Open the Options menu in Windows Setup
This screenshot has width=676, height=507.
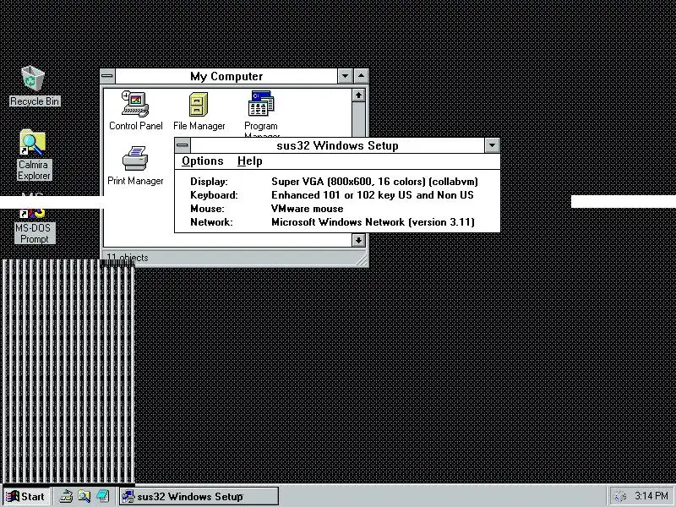coord(202,161)
